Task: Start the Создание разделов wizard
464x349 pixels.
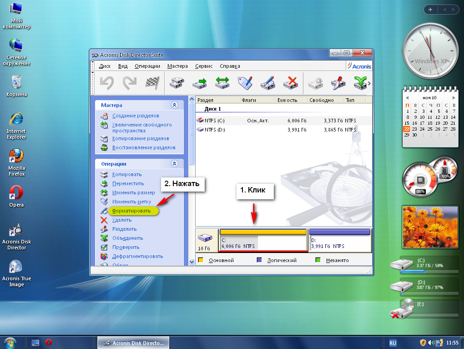Action: click(x=136, y=116)
